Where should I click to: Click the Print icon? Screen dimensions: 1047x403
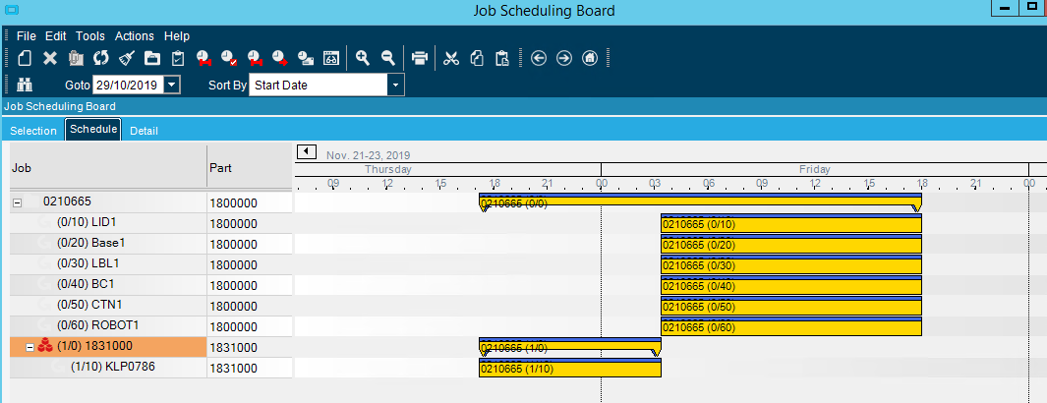(420, 58)
